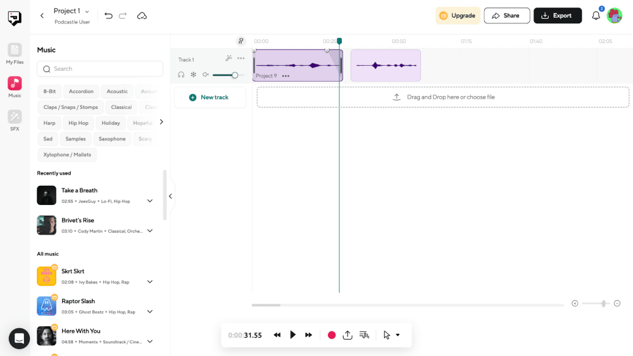Check the cloud save status icon
Screen dimensions: 633x356
(142, 16)
